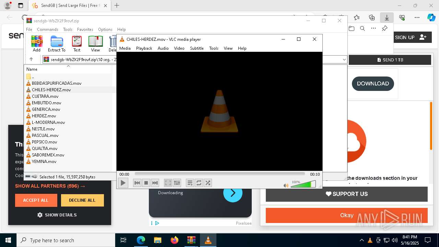Click WinRAR Extract To icon
This screenshot has width=439, height=247.
pos(57,44)
